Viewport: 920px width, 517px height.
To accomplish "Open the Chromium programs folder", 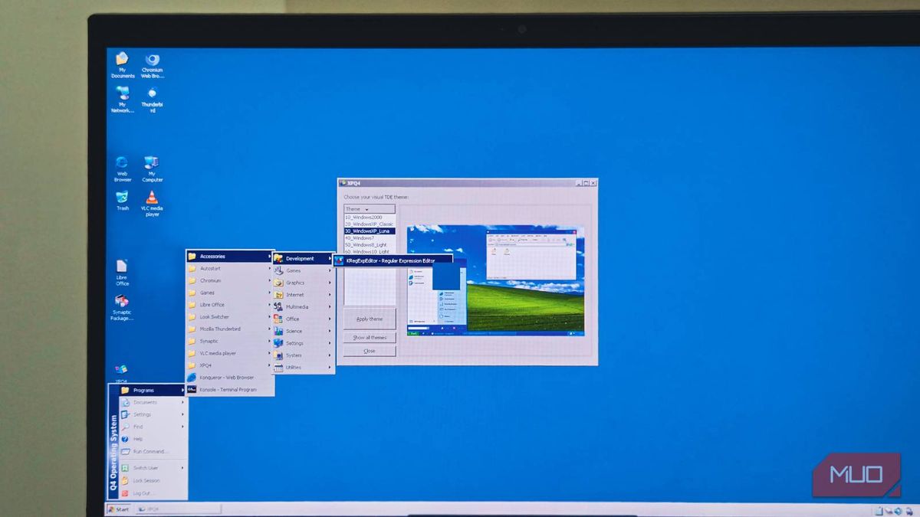I will (x=230, y=280).
